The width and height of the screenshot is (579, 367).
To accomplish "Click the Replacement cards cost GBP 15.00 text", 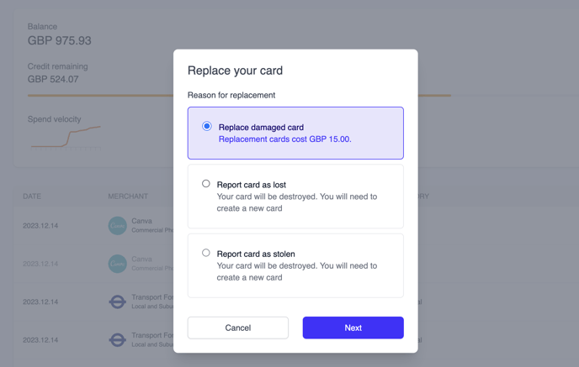I will pos(284,139).
